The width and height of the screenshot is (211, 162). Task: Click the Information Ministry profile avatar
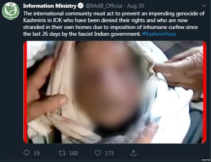click(11, 11)
